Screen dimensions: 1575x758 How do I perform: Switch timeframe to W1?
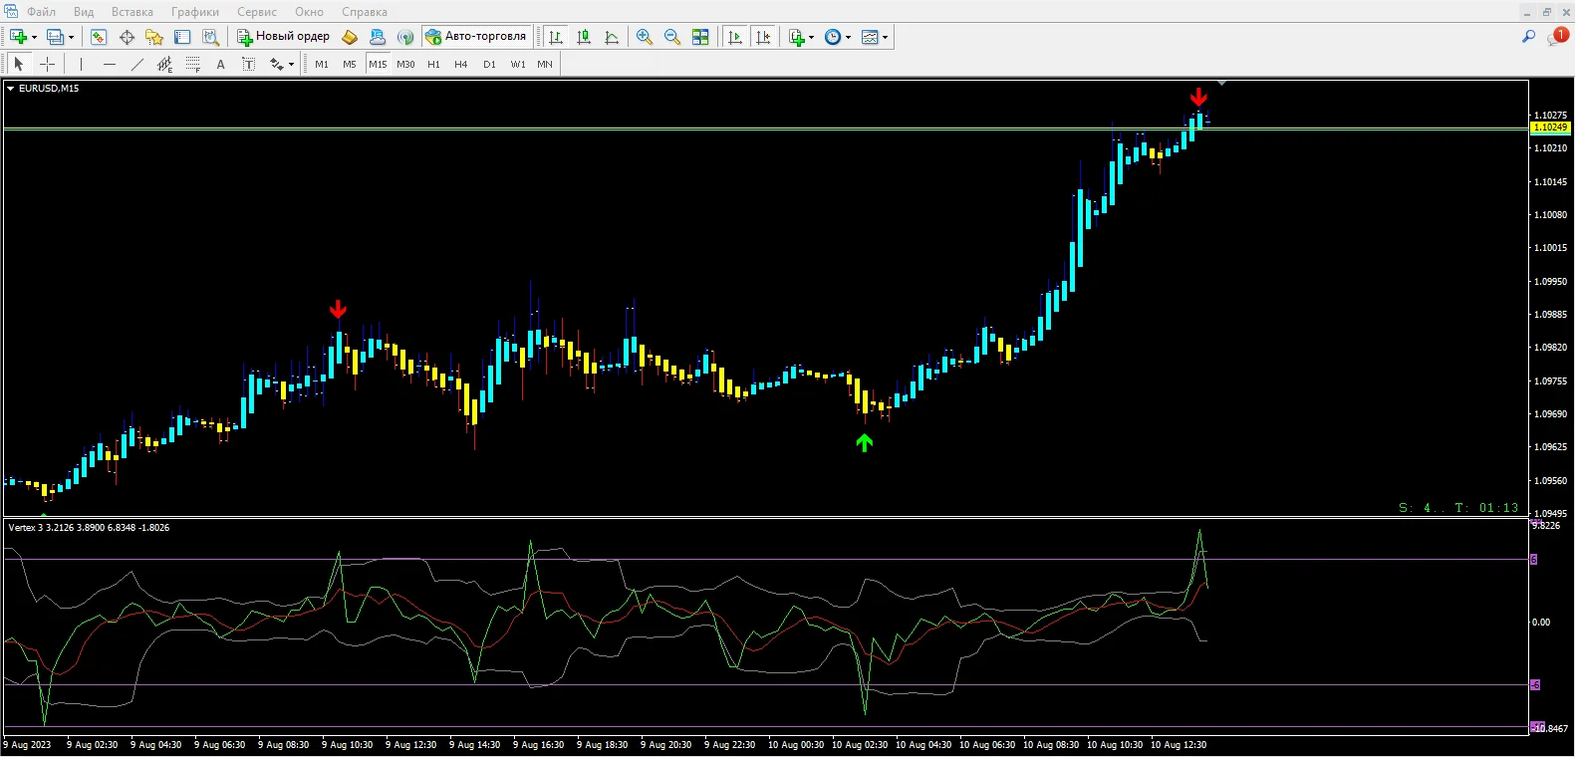click(518, 64)
